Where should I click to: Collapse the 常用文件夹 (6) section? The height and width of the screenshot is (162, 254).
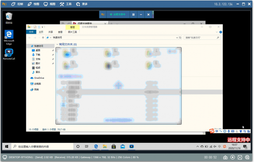(57, 44)
